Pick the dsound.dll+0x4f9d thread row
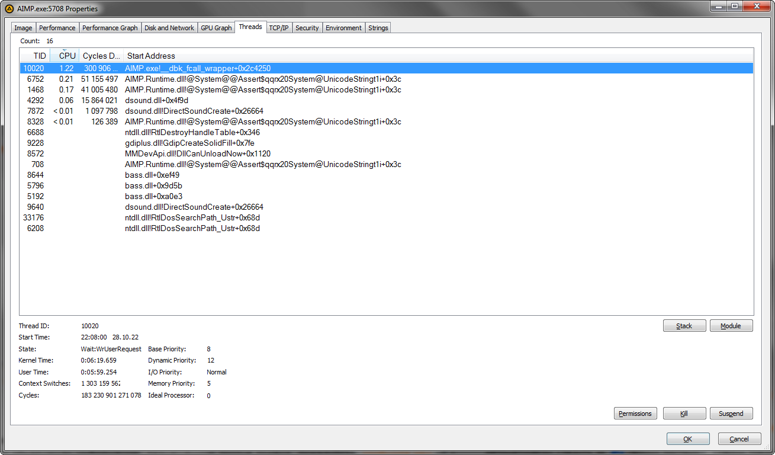Viewport: 775px width, 455px height. point(386,100)
